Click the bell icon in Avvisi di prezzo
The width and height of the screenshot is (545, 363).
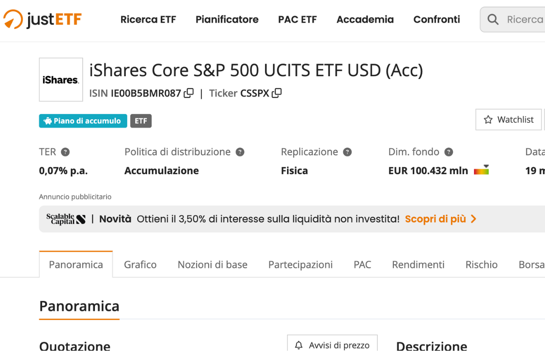[299, 346]
